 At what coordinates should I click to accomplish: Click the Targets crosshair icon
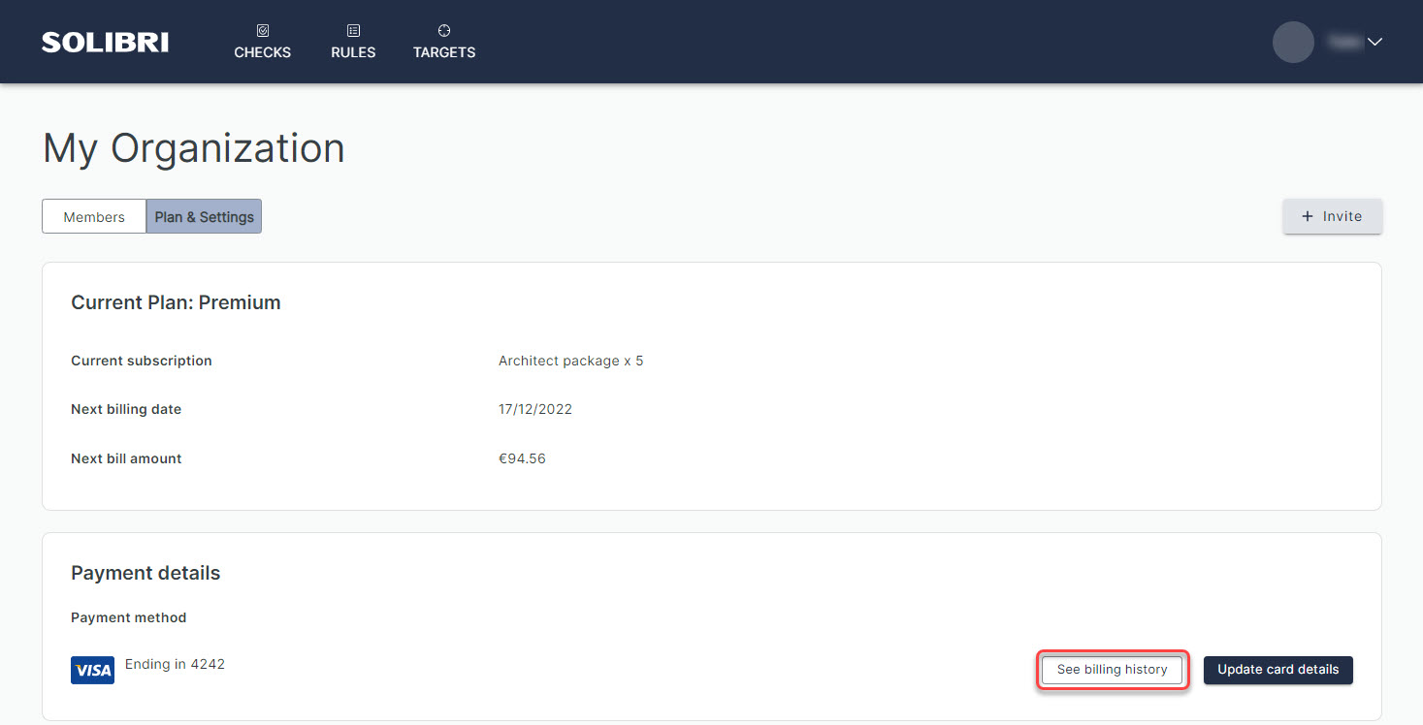click(x=444, y=31)
